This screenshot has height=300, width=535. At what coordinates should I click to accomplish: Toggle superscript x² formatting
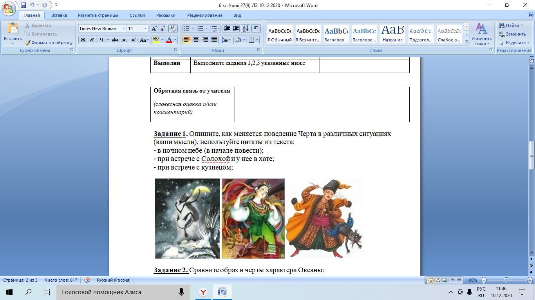pos(134,40)
